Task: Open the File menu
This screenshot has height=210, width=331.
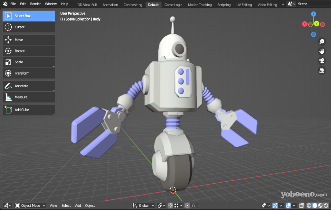Action: tap(13, 4)
